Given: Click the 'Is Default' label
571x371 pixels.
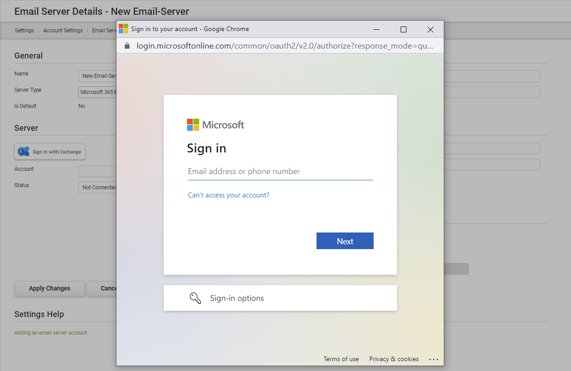Looking at the screenshot, I should click(25, 106).
